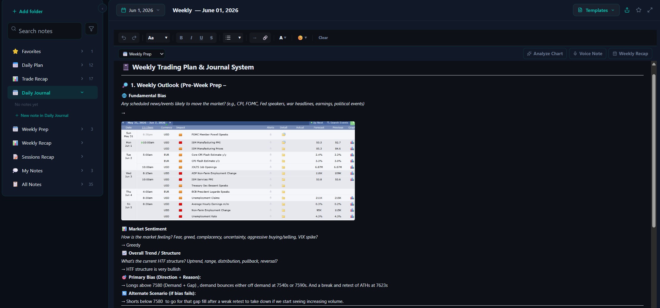The image size is (660, 308).
Task: Collapse the sidebar panel
Action: point(103,8)
